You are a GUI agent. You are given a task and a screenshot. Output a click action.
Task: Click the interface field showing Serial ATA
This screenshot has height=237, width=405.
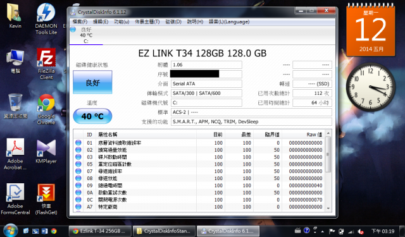point(206,83)
